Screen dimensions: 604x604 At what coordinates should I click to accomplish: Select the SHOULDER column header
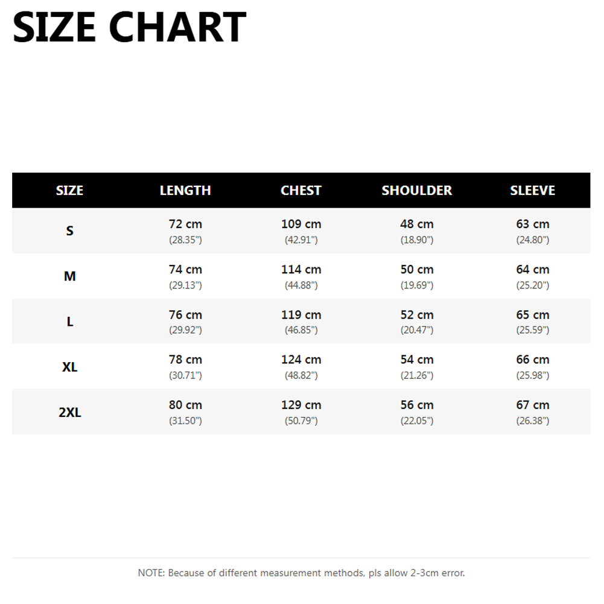tap(417, 190)
